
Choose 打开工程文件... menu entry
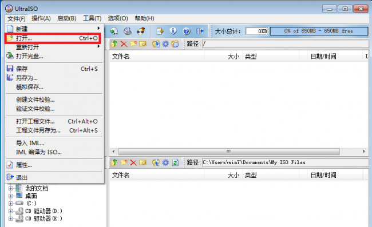pos(54,121)
